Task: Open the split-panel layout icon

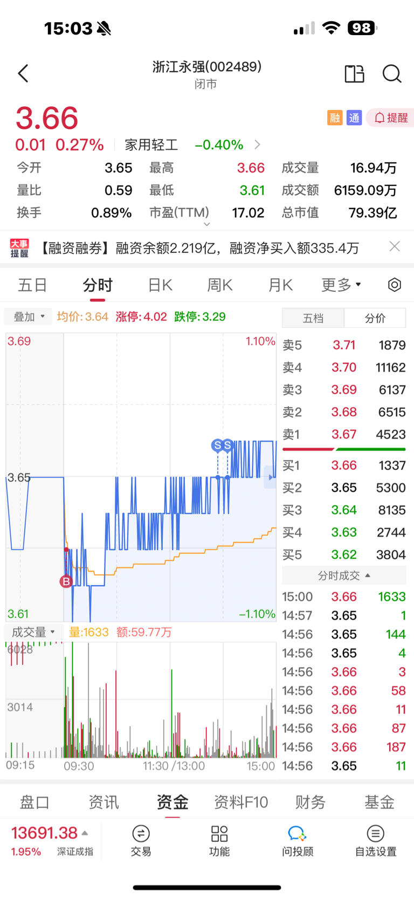Action: 354,73
